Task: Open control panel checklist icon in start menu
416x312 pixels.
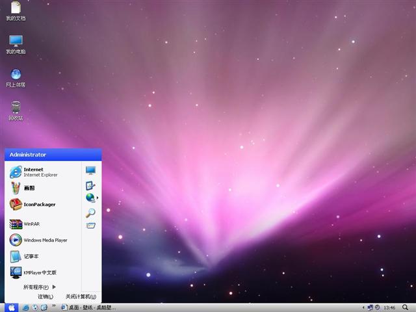Action: 90,185
